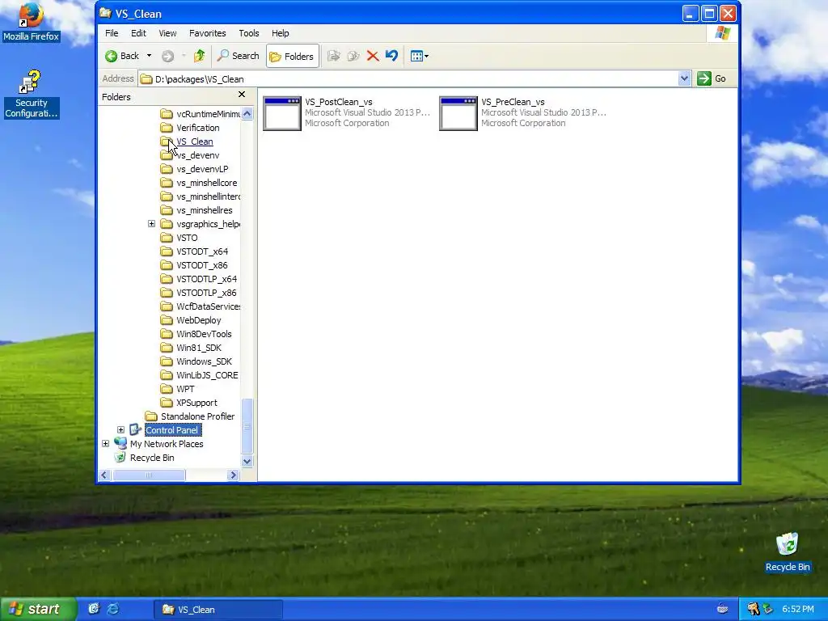Image resolution: width=828 pixels, height=621 pixels.
Task: Click the desktop Recycle Bin icon
Action: point(788,552)
